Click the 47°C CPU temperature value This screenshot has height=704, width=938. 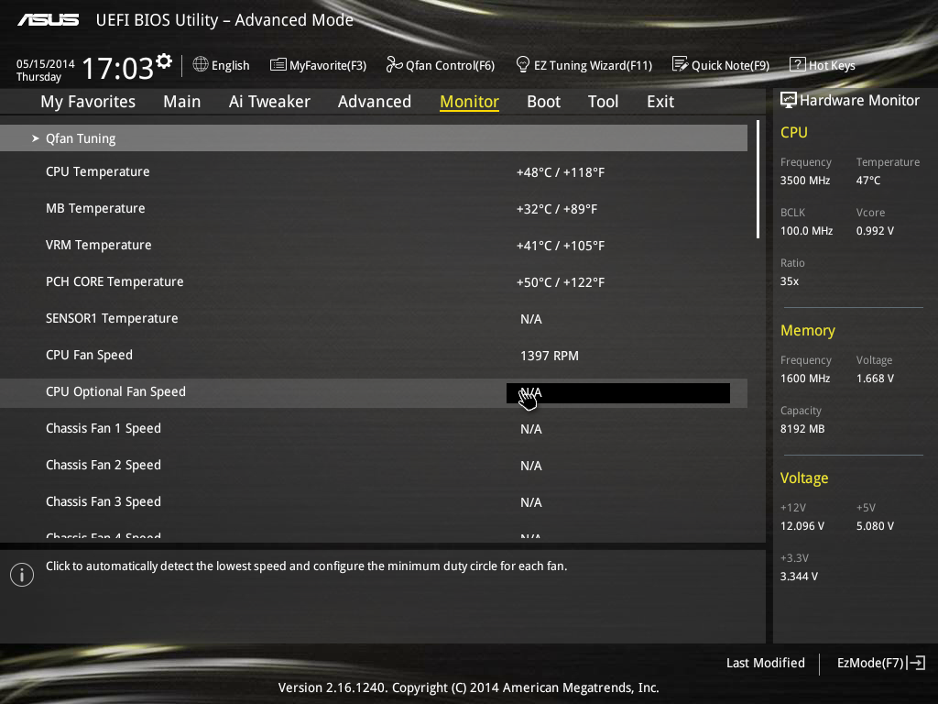868,181
